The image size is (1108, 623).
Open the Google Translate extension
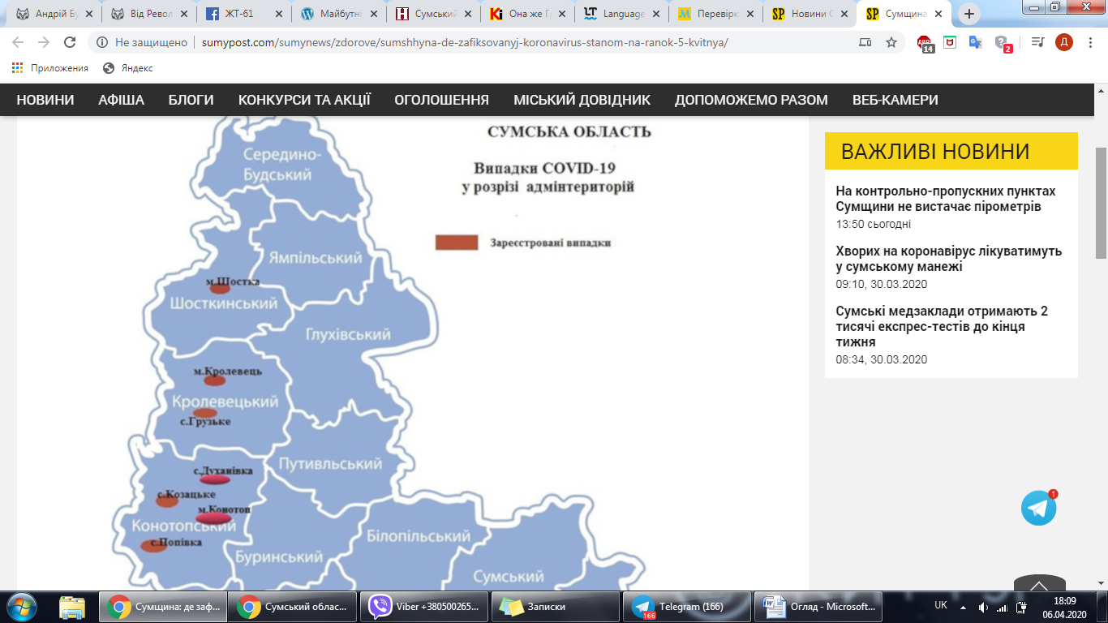976,42
